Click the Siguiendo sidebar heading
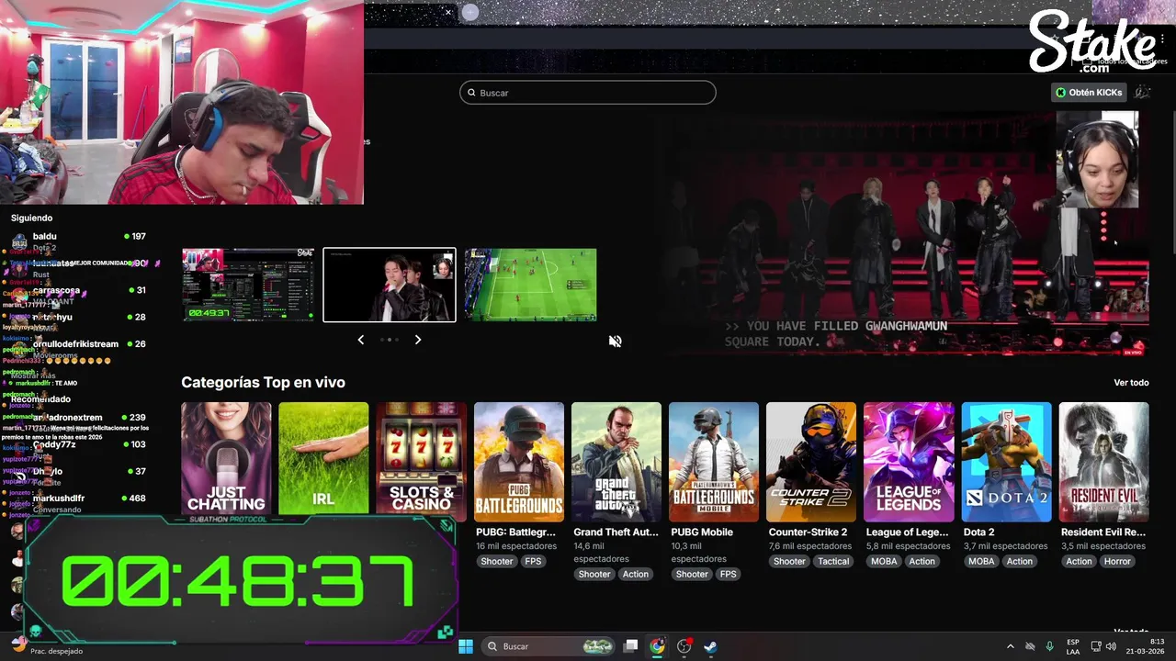This screenshot has width=1176, height=661. [31, 218]
